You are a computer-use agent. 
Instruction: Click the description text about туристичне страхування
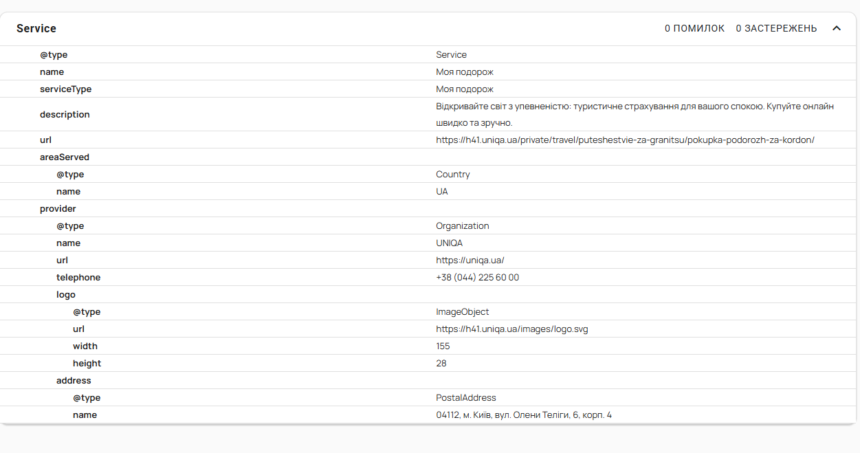click(635, 114)
